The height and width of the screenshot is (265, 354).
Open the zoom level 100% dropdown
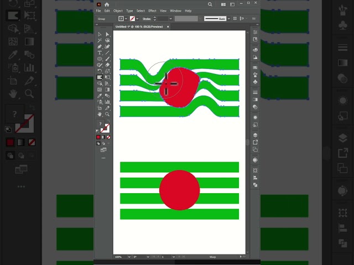(129, 257)
